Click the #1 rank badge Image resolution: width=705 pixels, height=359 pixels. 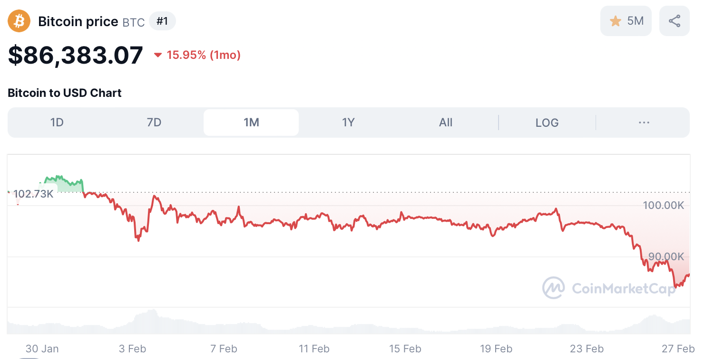pyautogui.click(x=162, y=21)
